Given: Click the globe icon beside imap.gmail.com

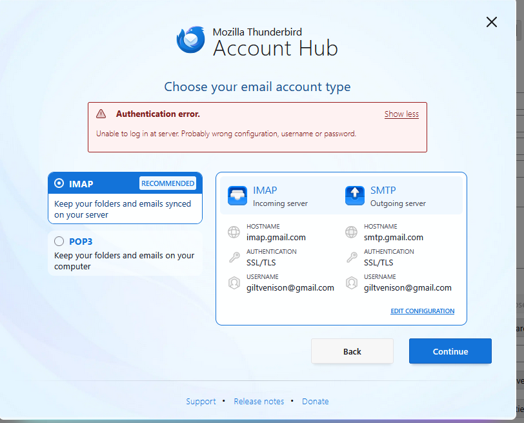Looking at the screenshot, I should point(234,232).
